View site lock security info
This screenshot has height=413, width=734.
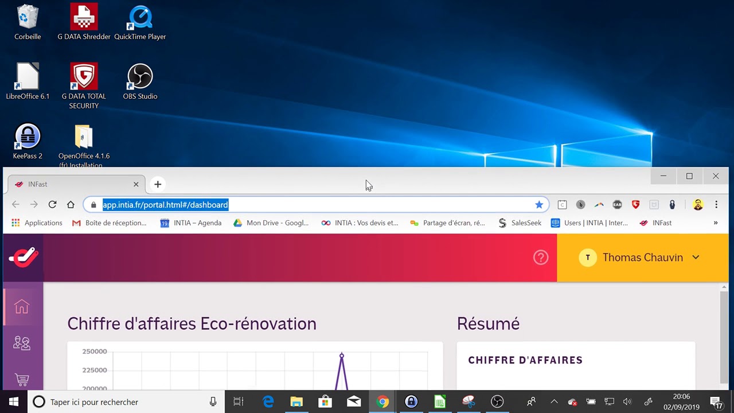tap(93, 205)
